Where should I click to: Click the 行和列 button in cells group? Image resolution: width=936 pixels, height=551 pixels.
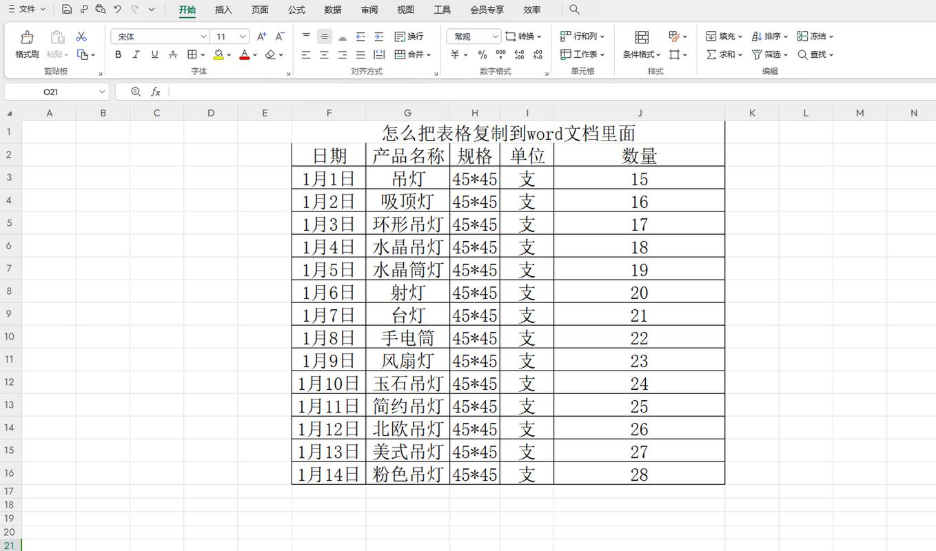[582, 36]
